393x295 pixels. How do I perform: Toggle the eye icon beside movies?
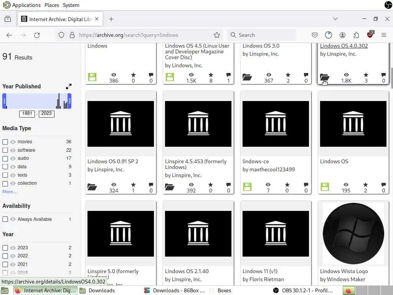coord(13,142)
